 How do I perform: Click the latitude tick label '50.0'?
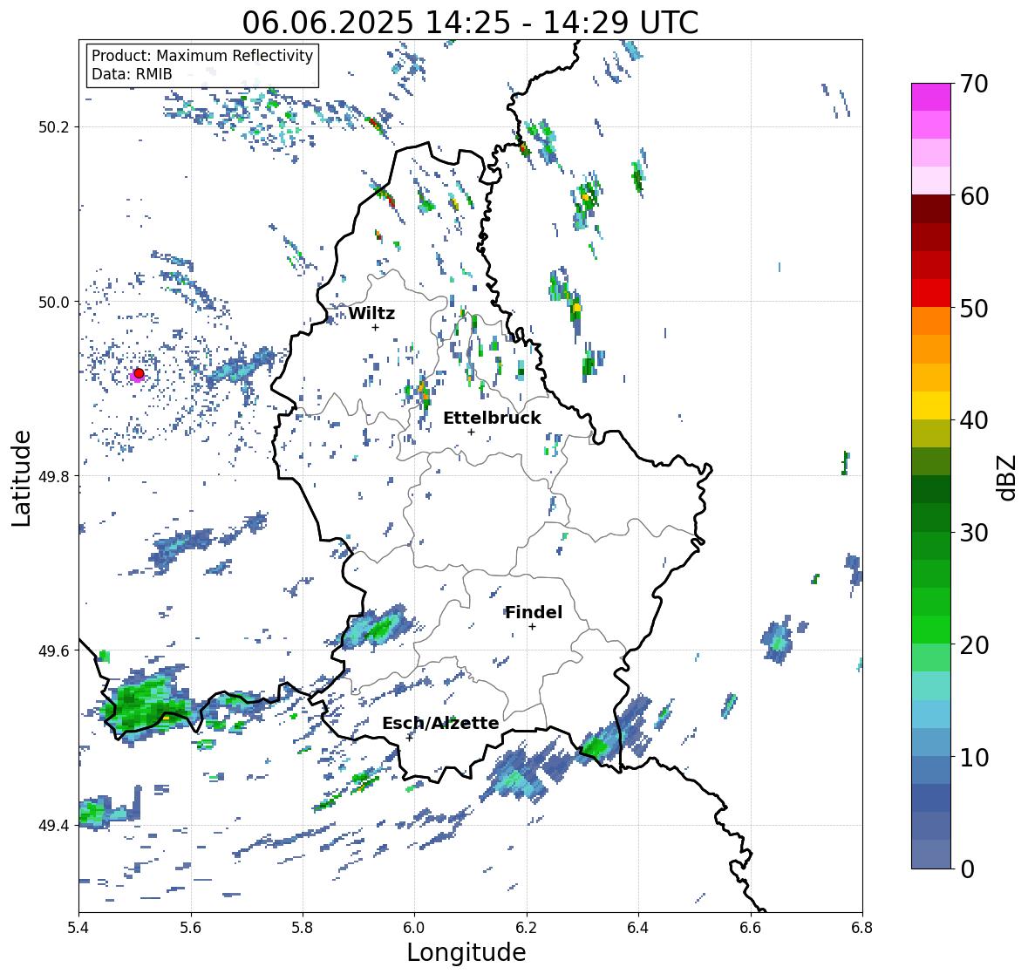[x=53, y=303]
